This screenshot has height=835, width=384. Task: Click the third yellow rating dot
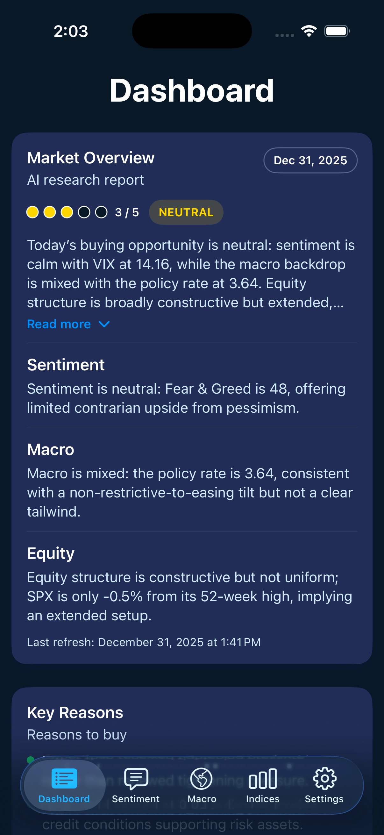pos(67,212)
